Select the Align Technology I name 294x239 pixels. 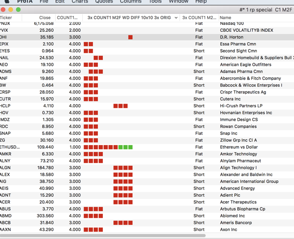pos(238,168)
